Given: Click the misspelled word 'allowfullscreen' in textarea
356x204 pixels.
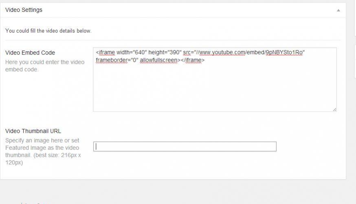Looking at the screenshot, I should 158,60.
